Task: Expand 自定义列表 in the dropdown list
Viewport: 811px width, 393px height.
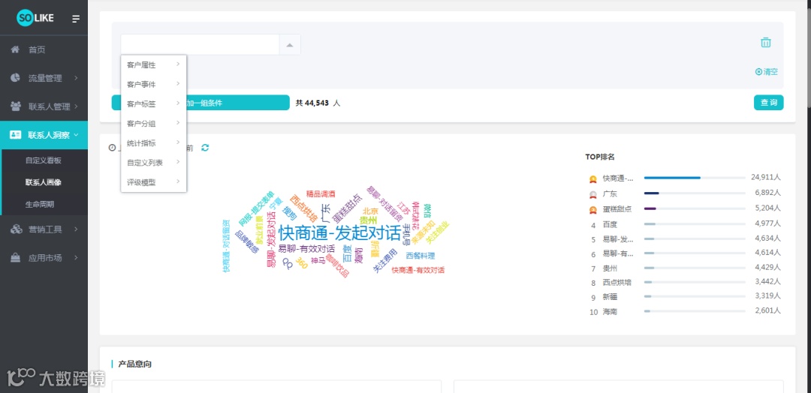Action: [154, 162]
